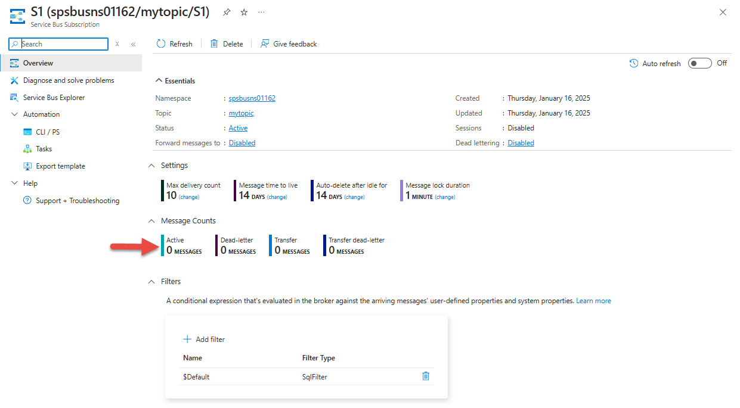Click the teal Active messages color bar
The width and height of the screenshot is (740, 408).
pos(162,245)
